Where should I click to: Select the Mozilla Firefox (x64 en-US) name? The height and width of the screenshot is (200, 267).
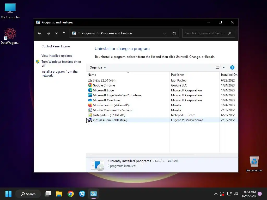(111, 105)
